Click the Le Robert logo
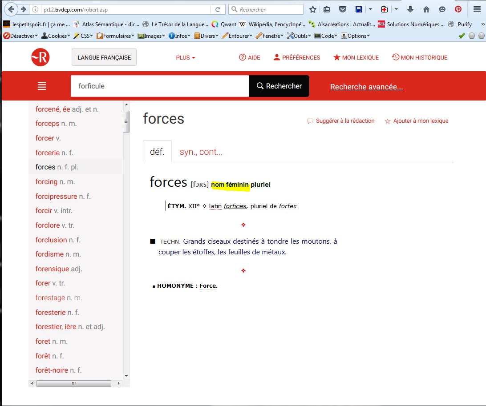The image size is (486, 406). coord(40,57)
